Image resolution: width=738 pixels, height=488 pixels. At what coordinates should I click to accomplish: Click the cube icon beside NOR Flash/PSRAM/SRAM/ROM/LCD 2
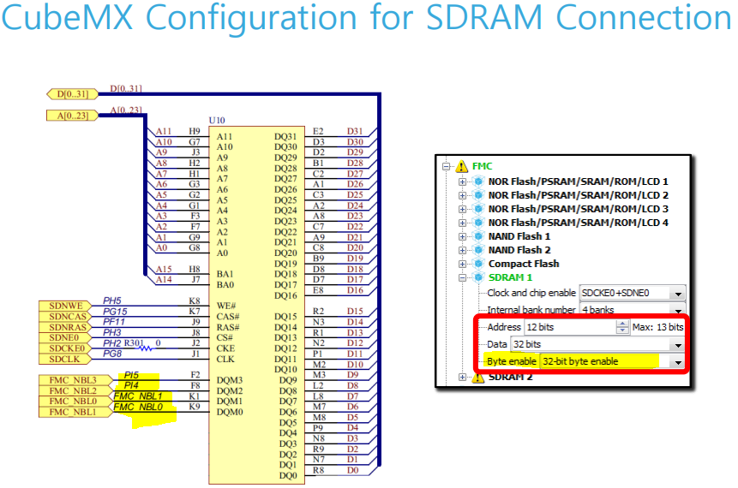478,195
